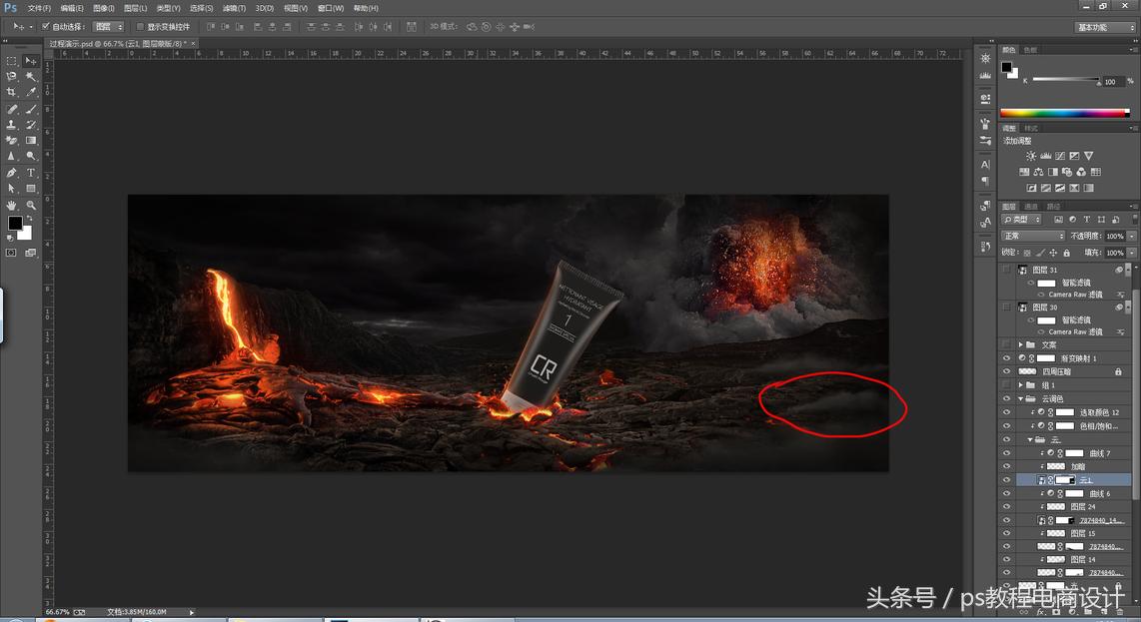Add Levels adjustment from Adjustments panel

point(1046,156)
